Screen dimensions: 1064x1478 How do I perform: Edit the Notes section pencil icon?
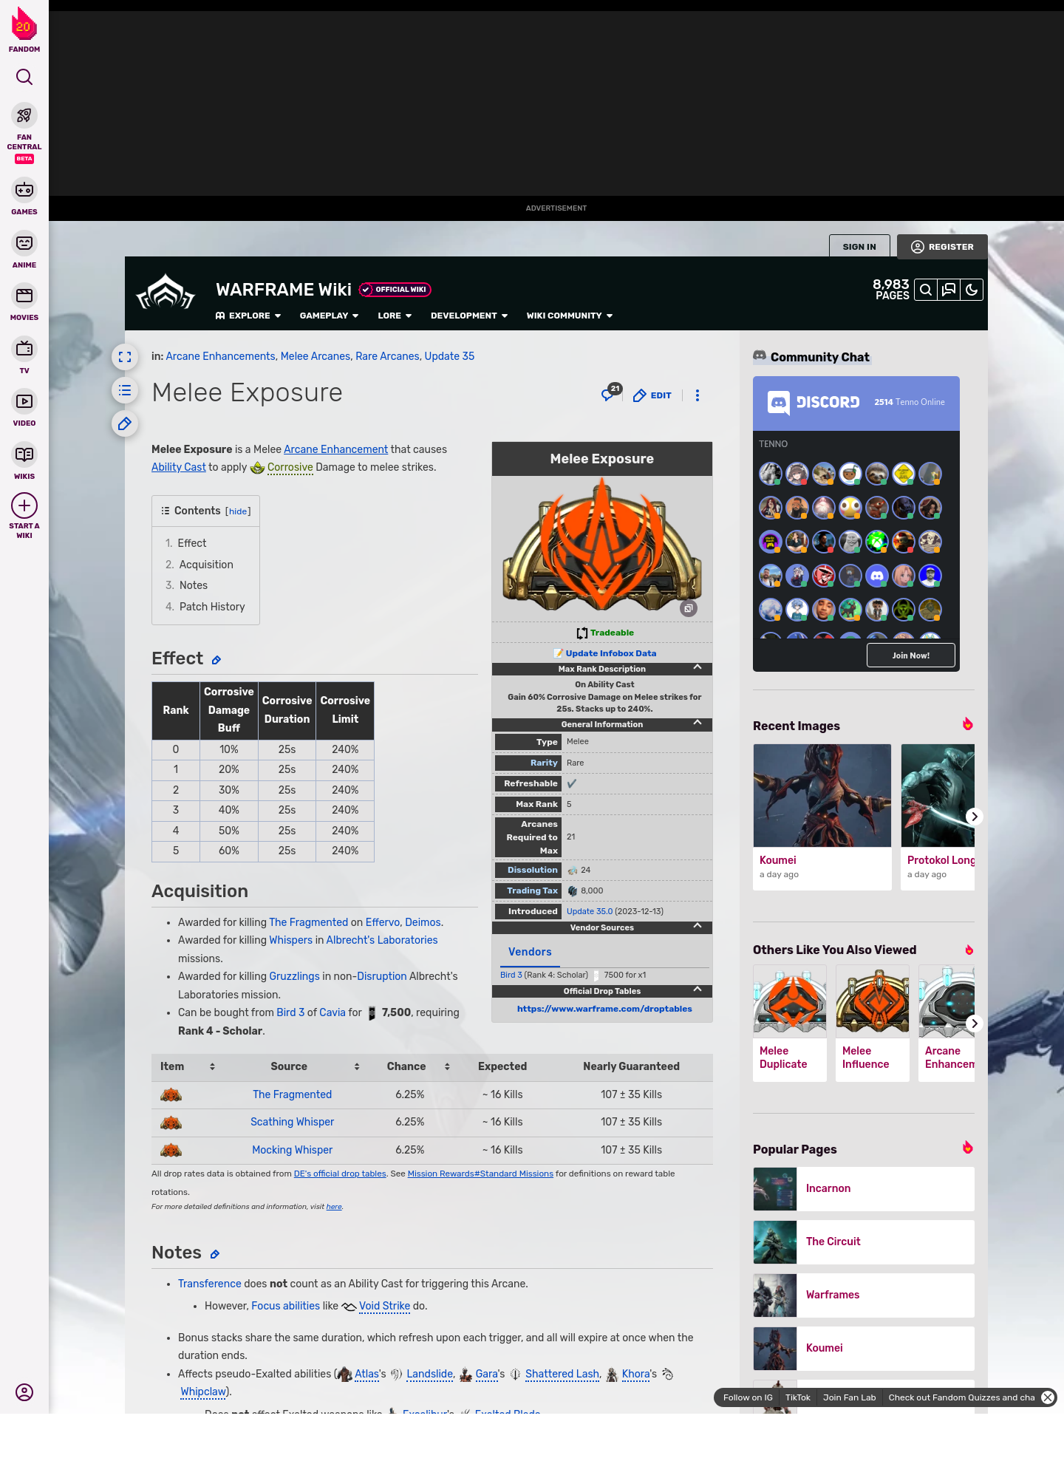(215, 1254)
